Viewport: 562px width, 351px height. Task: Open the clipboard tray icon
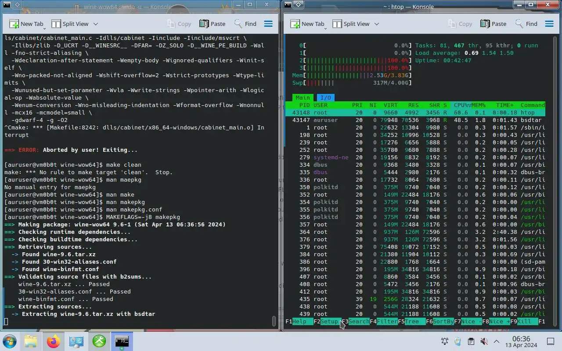(x=471, y=341)
